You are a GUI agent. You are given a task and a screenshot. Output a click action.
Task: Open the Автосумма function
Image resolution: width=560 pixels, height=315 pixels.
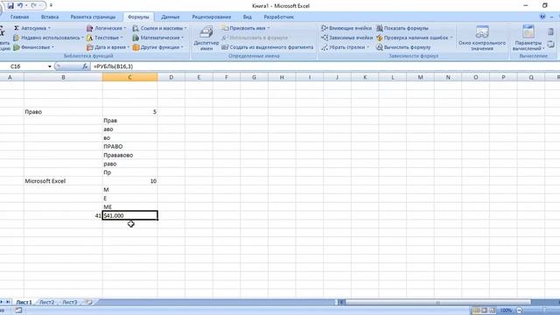coord(31,28)
